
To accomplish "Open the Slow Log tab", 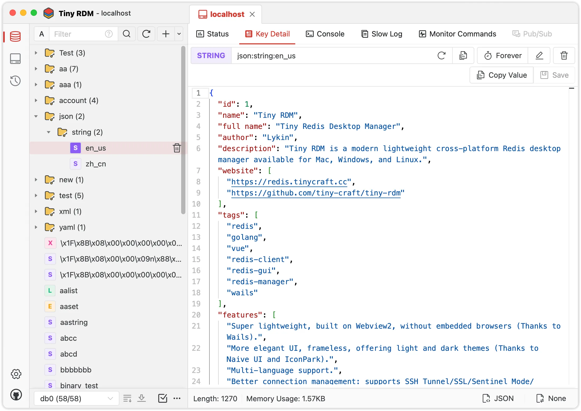I will [x=382, y=34].
